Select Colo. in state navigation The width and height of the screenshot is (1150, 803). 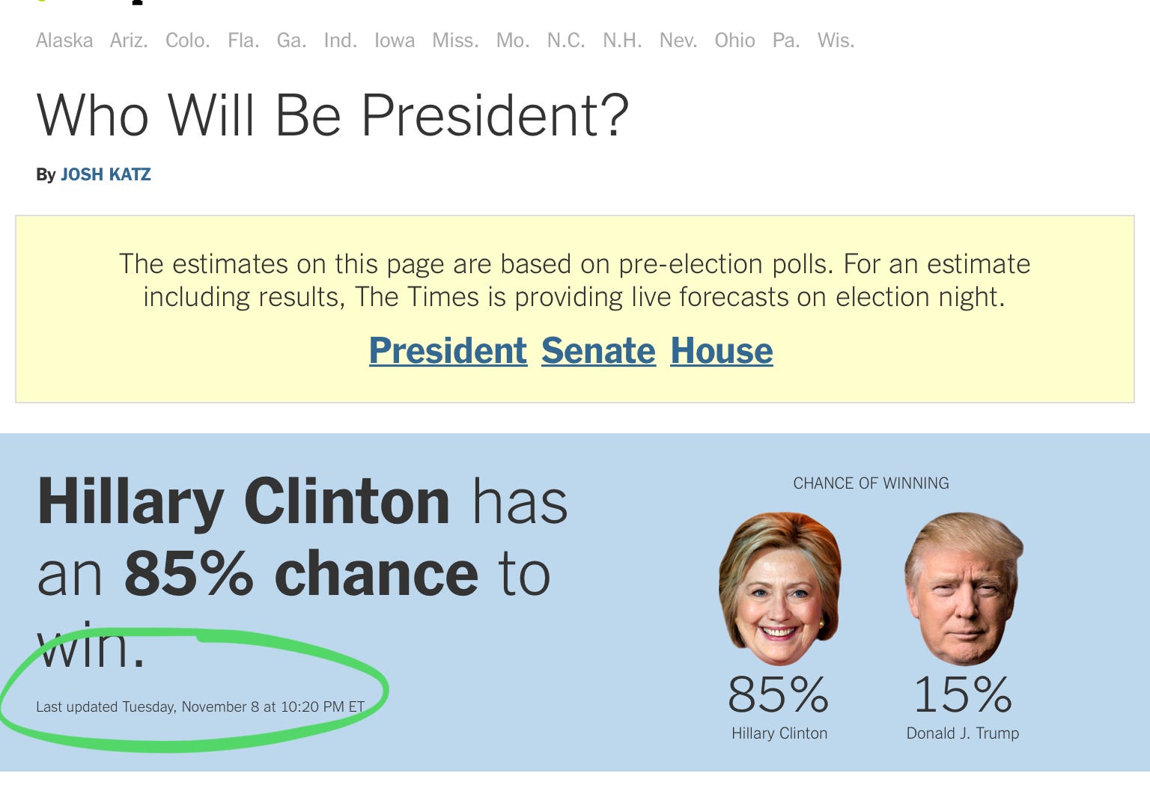(187, 40)
